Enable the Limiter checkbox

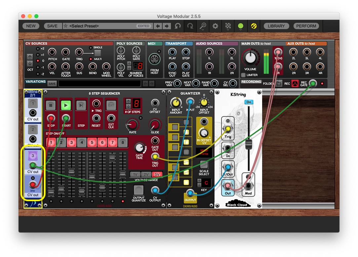[x=243, y=75]
